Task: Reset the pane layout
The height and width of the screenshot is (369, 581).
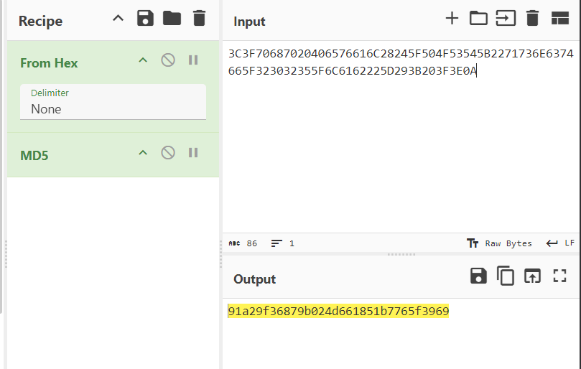Action: [x=559, y=19]
